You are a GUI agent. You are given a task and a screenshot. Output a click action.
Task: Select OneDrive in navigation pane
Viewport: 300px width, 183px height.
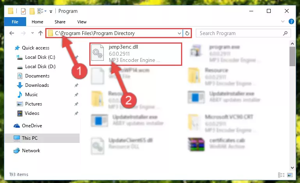tap(32, 126)
